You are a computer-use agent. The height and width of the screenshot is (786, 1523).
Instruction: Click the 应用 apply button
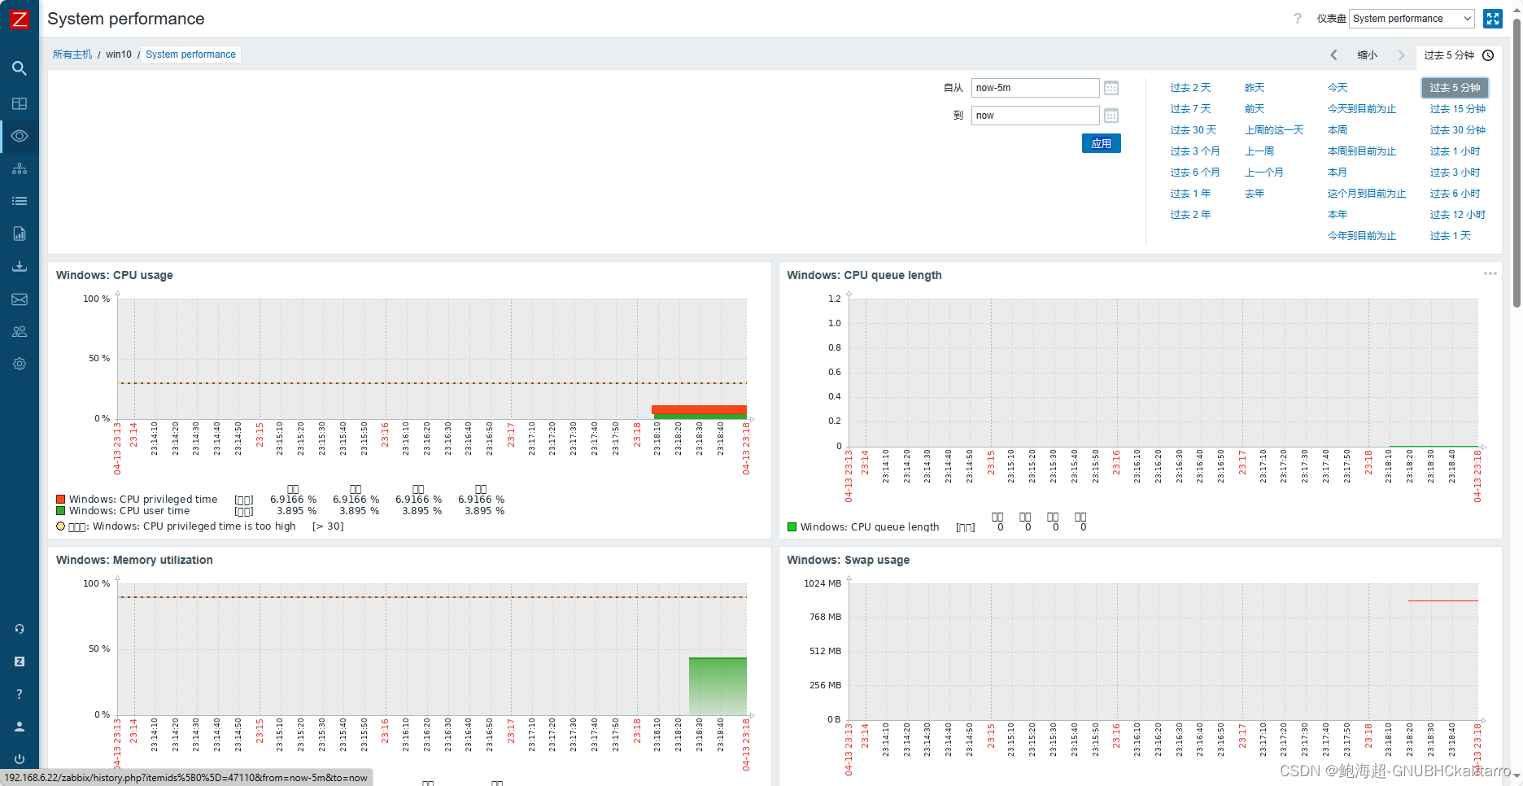[1102, 143]
